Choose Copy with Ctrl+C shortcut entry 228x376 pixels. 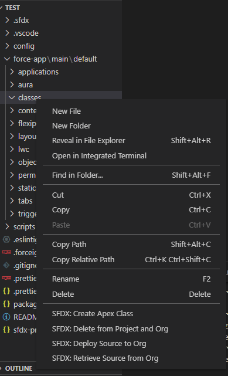coord(131,210)
